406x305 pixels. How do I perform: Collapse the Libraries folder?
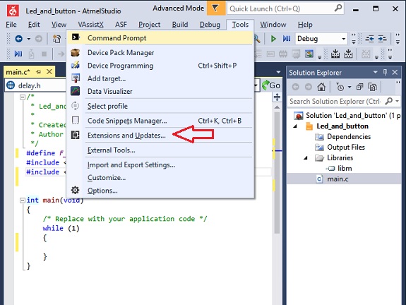tap(306, 157)
